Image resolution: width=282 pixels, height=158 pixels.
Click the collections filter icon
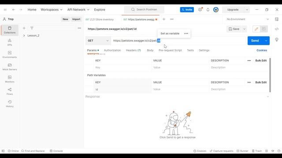32,28
